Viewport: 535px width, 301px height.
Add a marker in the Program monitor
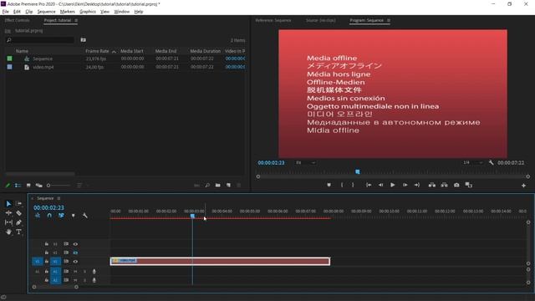329,185
